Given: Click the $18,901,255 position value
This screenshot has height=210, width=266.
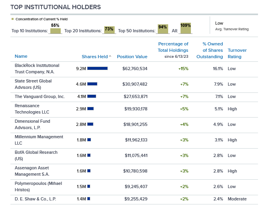Looking at the screenshot, I should [135, 124].
